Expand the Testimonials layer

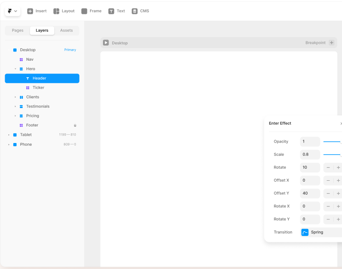tap(15, 107)
